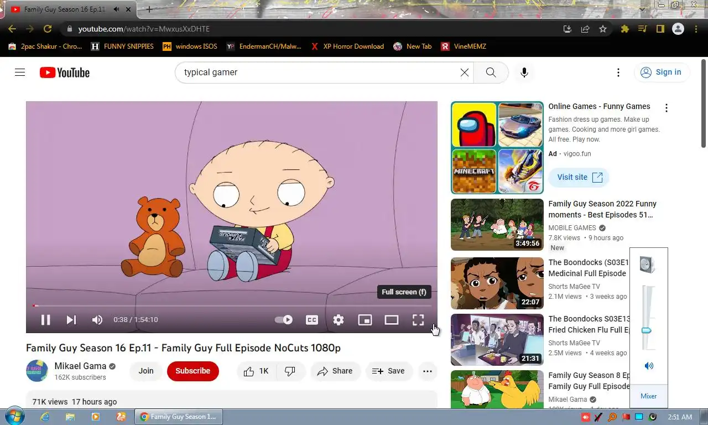Viewport: 708px width, 425px height.
Task: Open the YouTube hamburger guide menu
Action: pos(20,72)
